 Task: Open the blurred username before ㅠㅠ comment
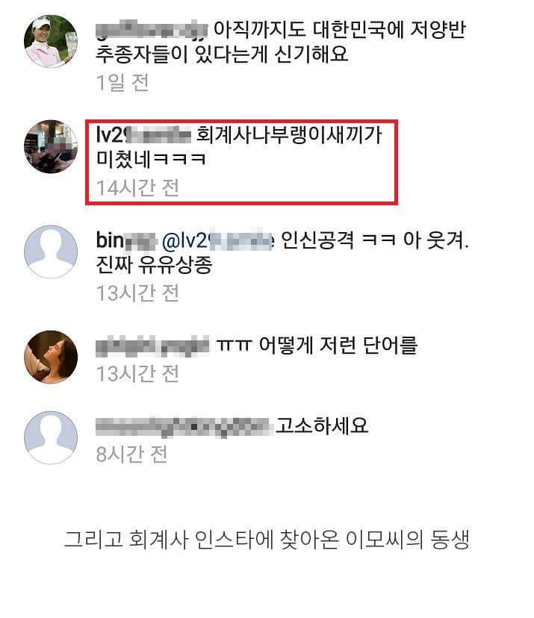(152, 346)
